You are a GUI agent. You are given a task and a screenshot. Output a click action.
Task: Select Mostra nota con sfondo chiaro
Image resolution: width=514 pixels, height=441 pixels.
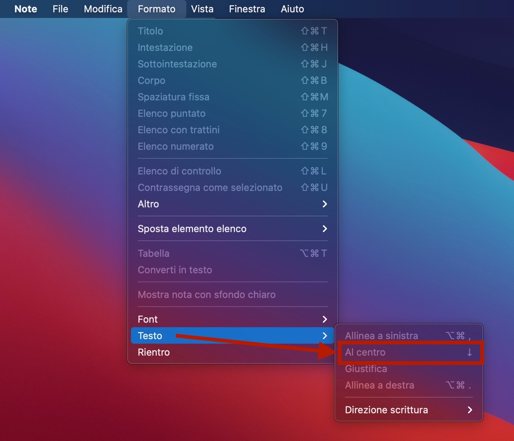point(232,295)
